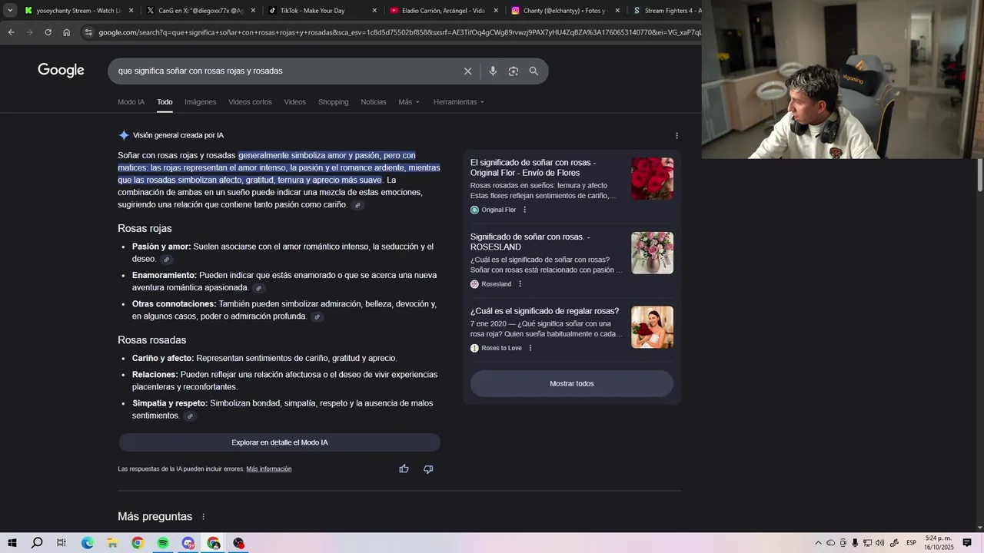Image resolution: width=984 pixels, height=553 pixels.
Task: Open source link icon after 'como cariño'
Action: [357, 205]
